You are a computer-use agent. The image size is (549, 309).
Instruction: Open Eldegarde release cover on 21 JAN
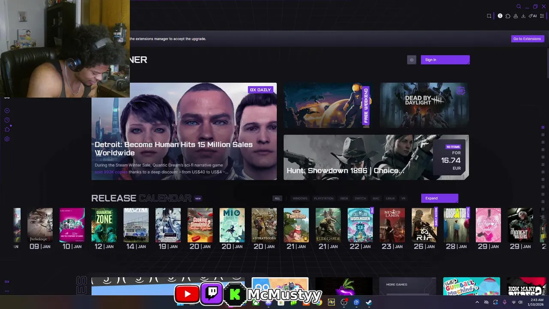pyautogui.click(x=328, y=225)
